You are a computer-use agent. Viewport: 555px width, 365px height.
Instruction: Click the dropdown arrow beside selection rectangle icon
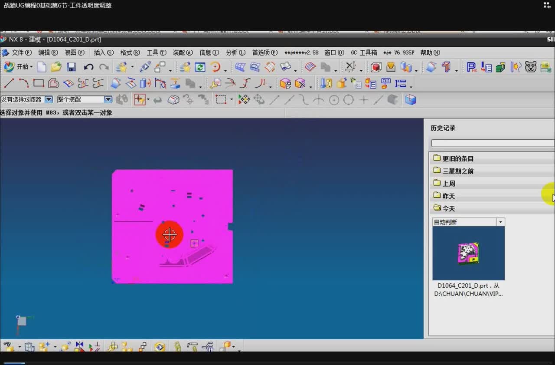click(231, 100)
